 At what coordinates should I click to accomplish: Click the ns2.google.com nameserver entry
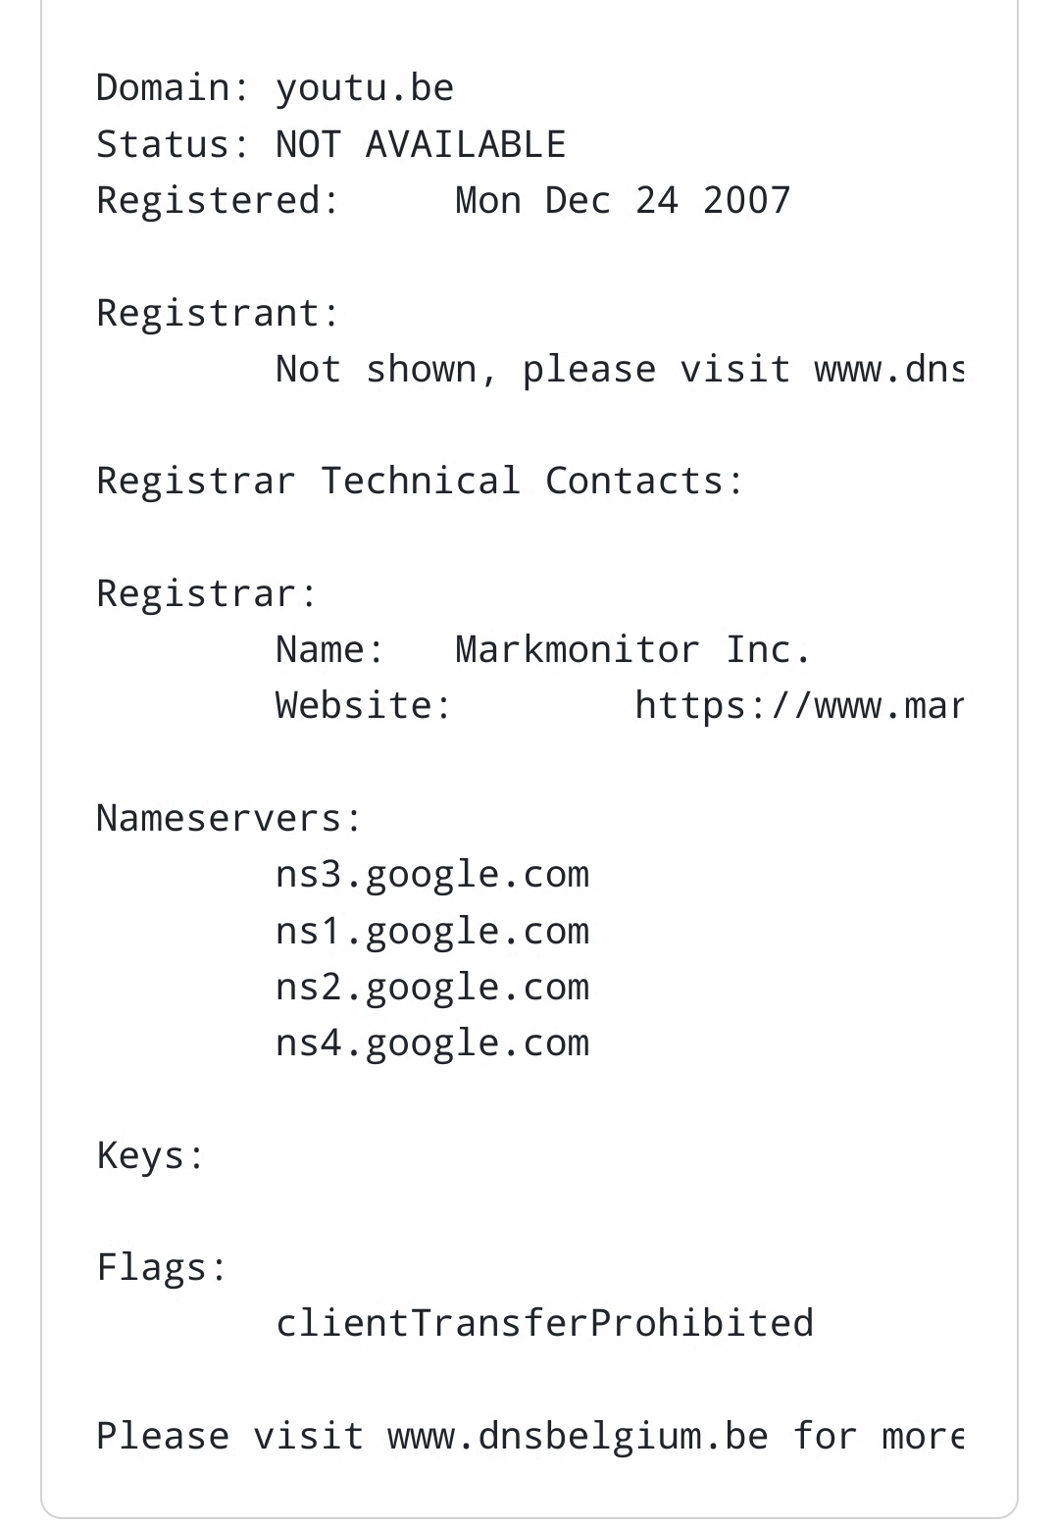click(432, 988)
